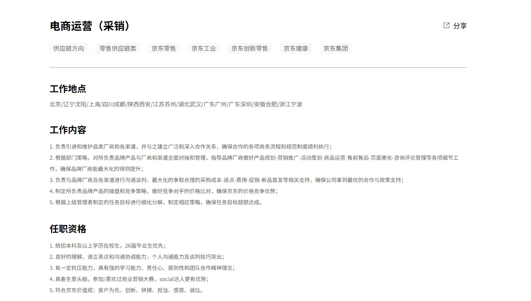This screenshot has width=531, height=301.
Task: Click requirement 1 mentioning 26届毕业生优先
Action: [108, 246]
